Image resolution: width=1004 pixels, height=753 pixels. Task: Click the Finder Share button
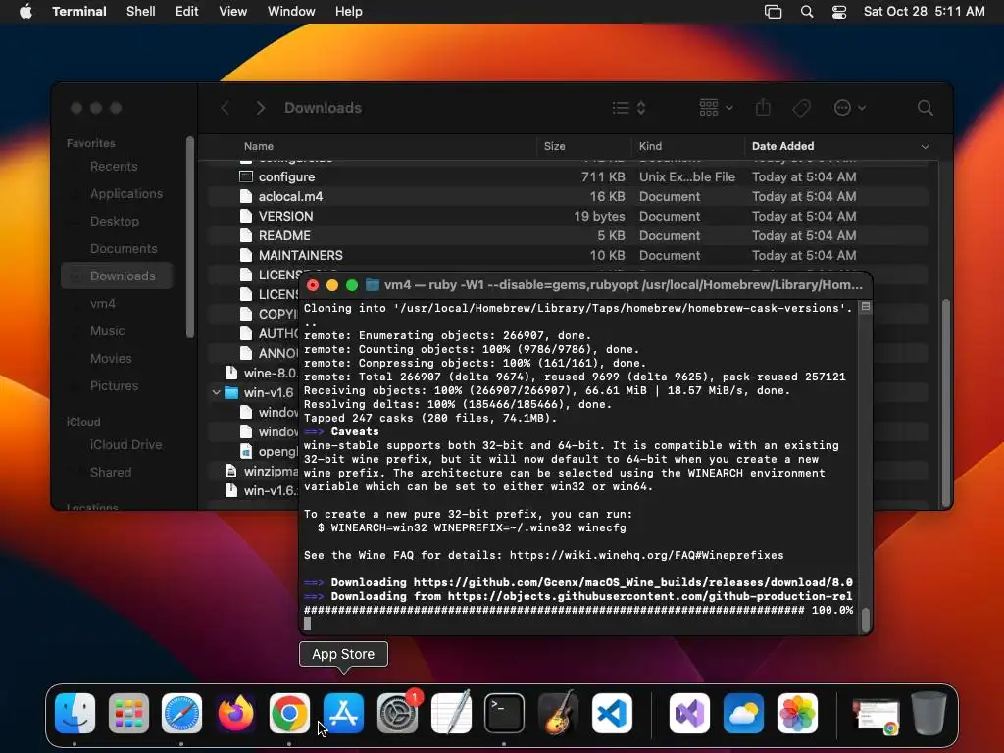point(763,108)
